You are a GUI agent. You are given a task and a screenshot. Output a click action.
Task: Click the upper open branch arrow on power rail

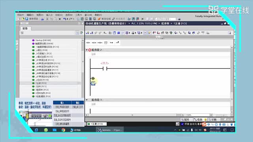click(93, 78)
